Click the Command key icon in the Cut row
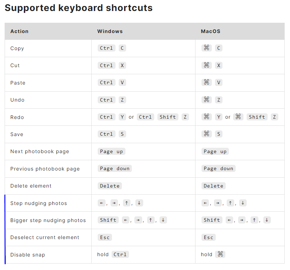Screen dimensions: 290x270 [206, 65]
